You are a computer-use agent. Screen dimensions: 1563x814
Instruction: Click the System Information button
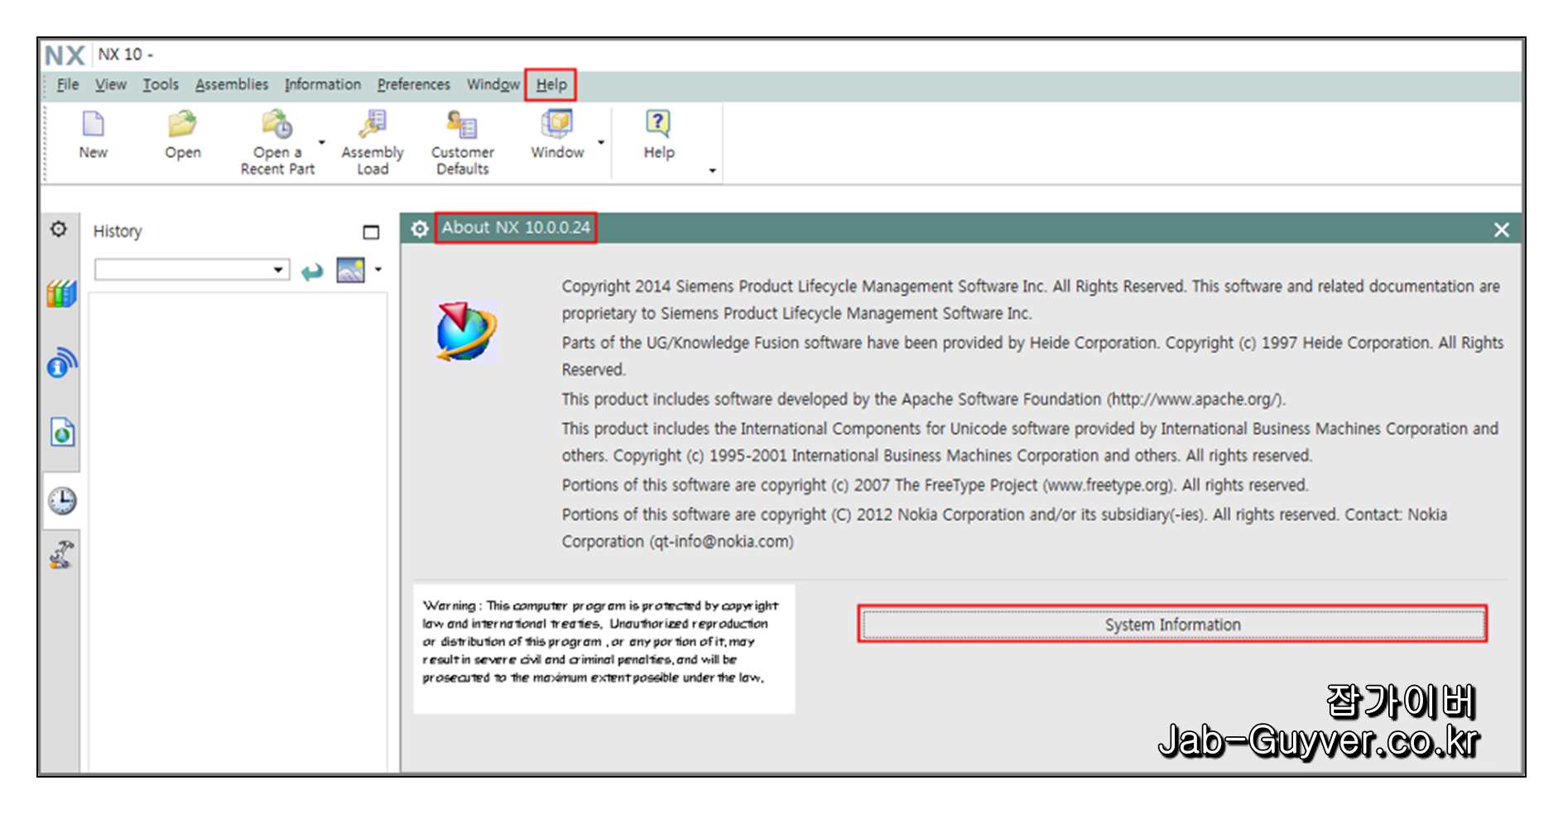click(1172, 625)
